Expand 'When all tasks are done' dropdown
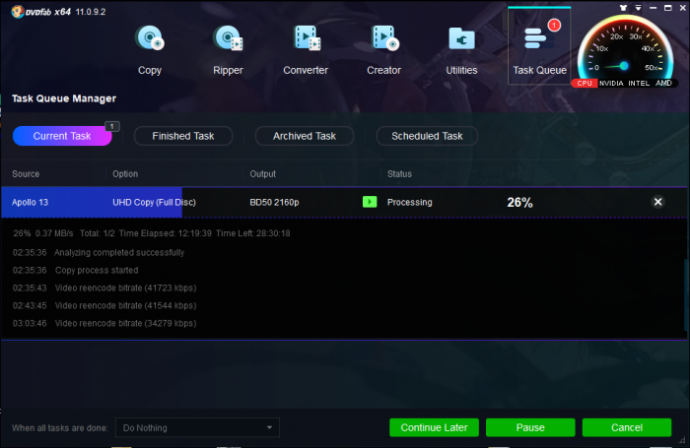This screenshot has width=690, height=448. pos(197,428)
